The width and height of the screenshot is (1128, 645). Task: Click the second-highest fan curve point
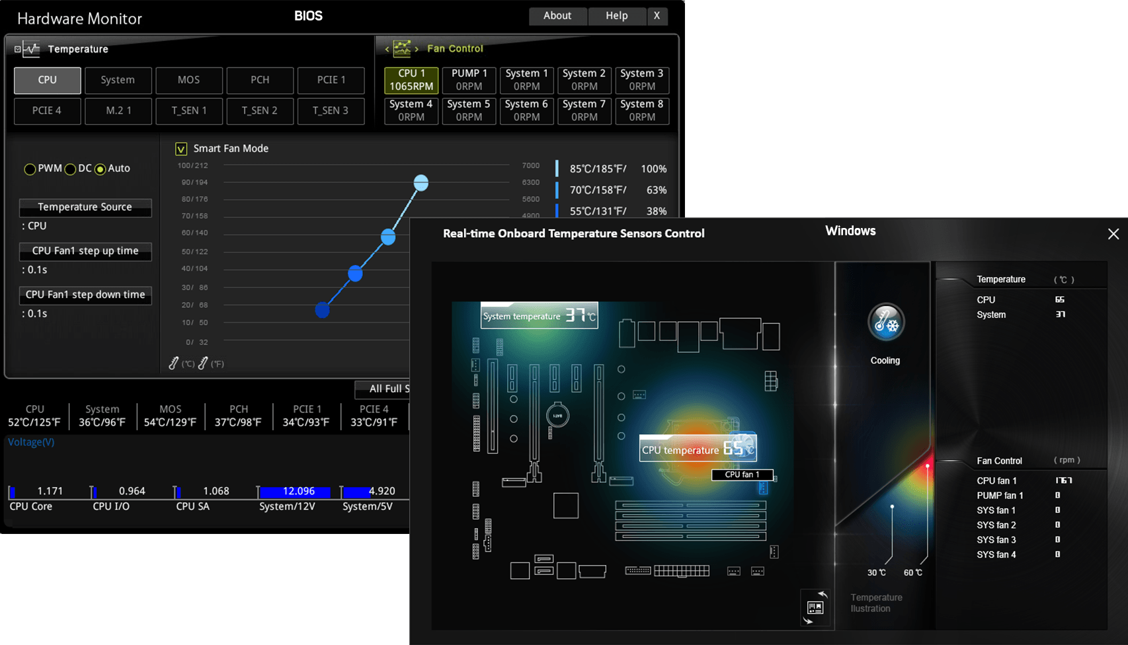388,237
